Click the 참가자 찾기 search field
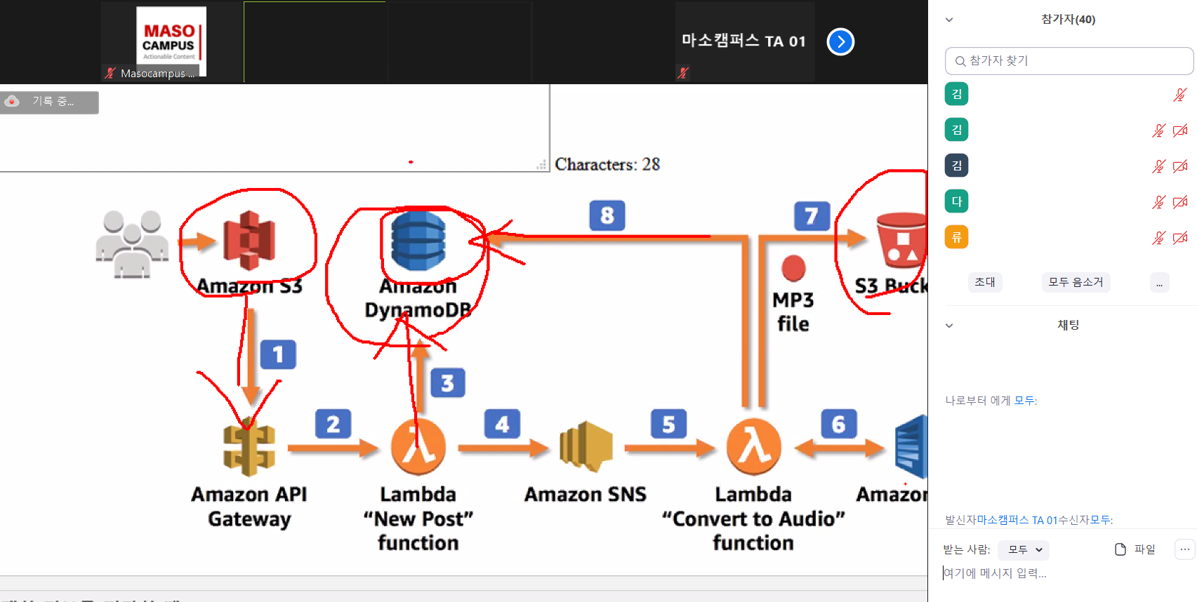The image size is (1197, 602). (1069, 61)
